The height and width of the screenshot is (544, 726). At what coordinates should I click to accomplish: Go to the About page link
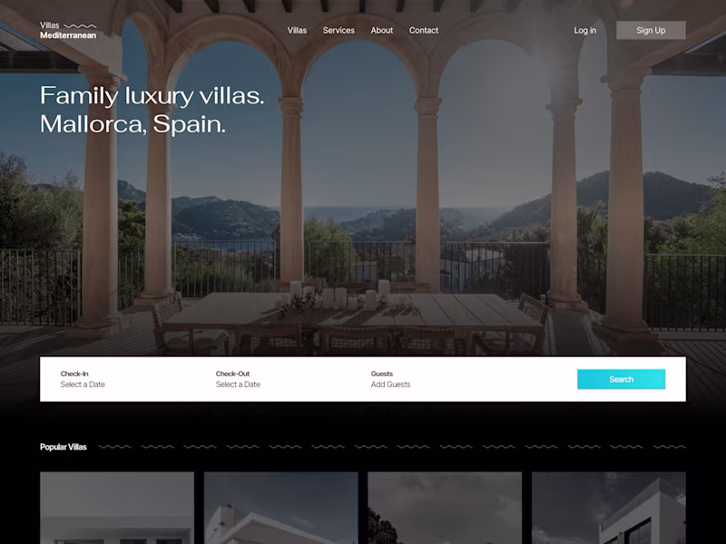pos(381,31)
